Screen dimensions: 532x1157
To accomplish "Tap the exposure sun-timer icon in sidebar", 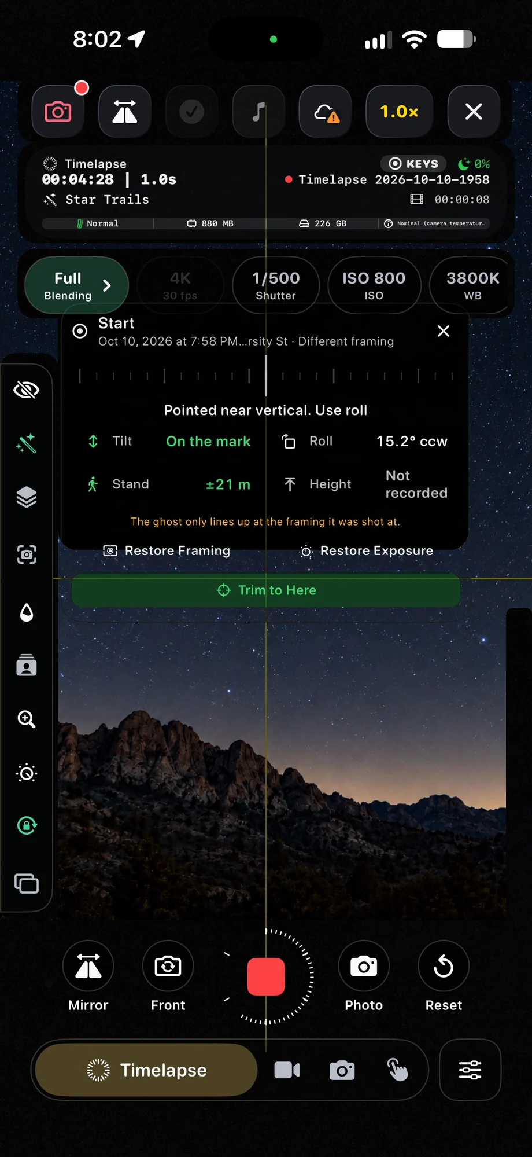I will (27, 773).
